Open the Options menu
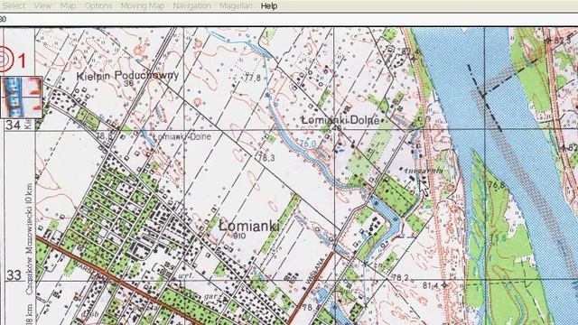 pos(98,6)
